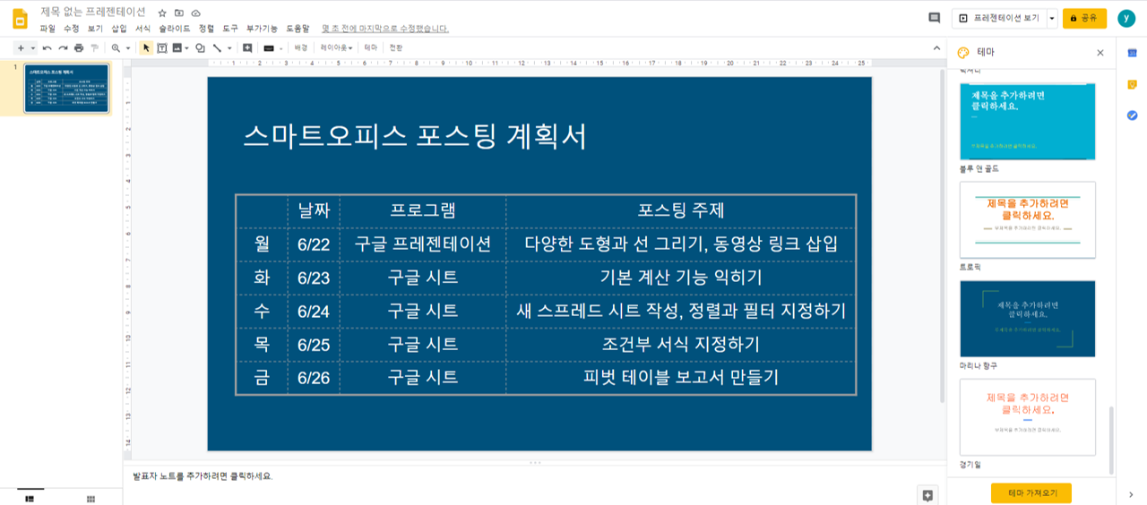This screenshot has height=505, width=1147.
Task: Open 도구 menu
Action: (230, 29)
